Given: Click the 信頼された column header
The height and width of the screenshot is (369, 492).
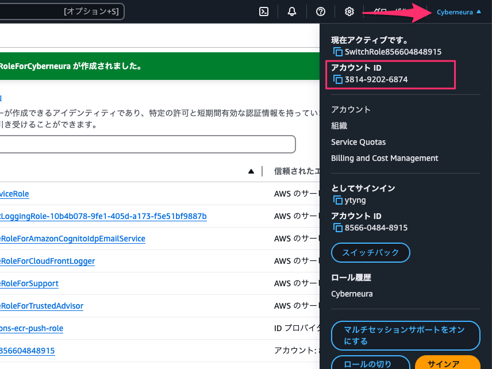Looking at the screenshot, I should pyautogui.click(x=297, y=171).
